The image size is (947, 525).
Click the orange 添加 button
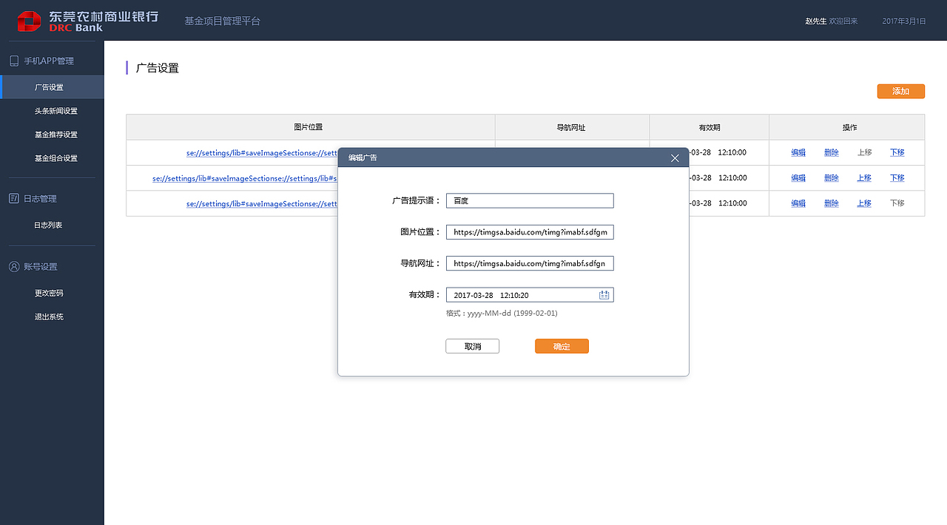[901, 91]
